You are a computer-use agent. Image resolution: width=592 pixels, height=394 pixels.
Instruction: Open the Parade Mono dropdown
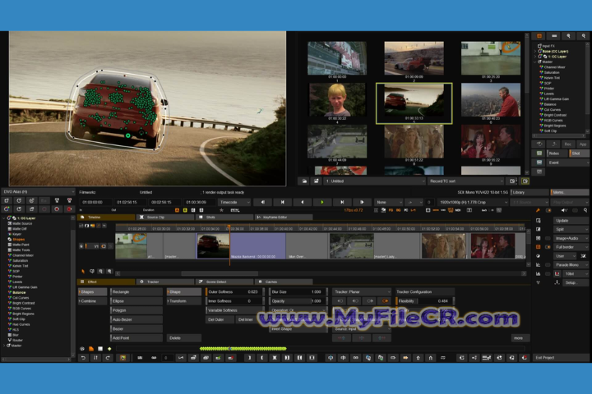click(x=571, y=264)
